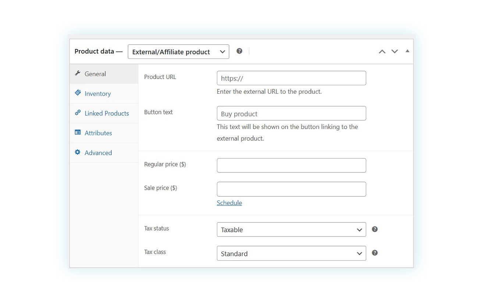This screenshot has height=307, width=478.
Task: Click the Sale price input
Action: point(291,189)
